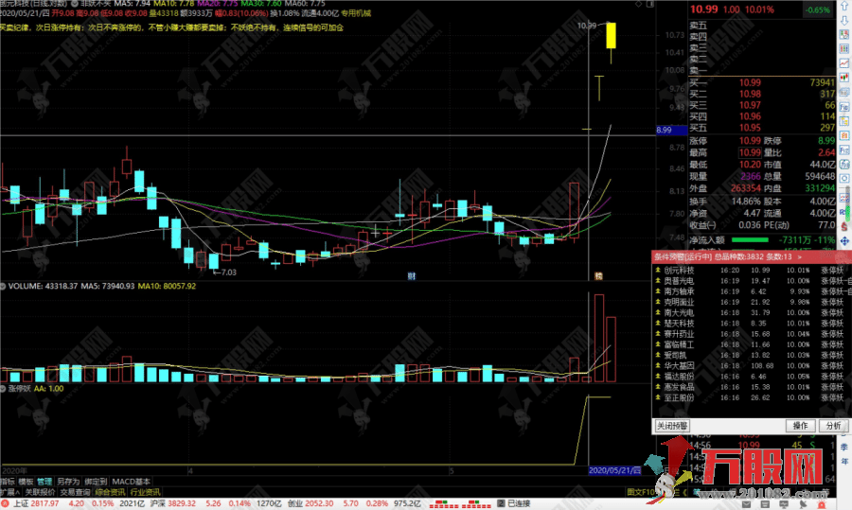This screenshot has width=852, height=510.
Task: Open 图文F10 link
Action: pyautogui.click(x=642, y=492)
